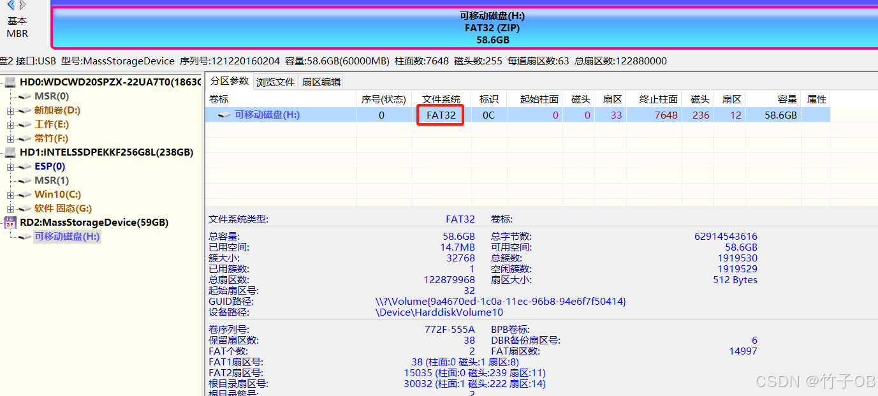The height and width of the screenshot is (396, 878).
Task: Click the RD2 ZIP removable drive icon
Action: tap(10, 222)
